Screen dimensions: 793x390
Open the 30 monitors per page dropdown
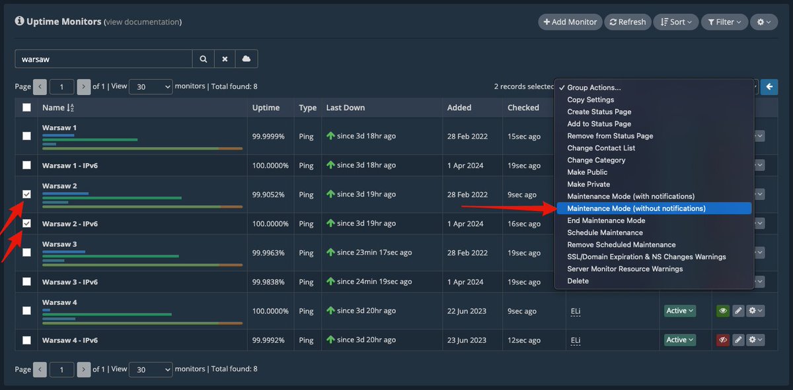click(x=151, y=86)
